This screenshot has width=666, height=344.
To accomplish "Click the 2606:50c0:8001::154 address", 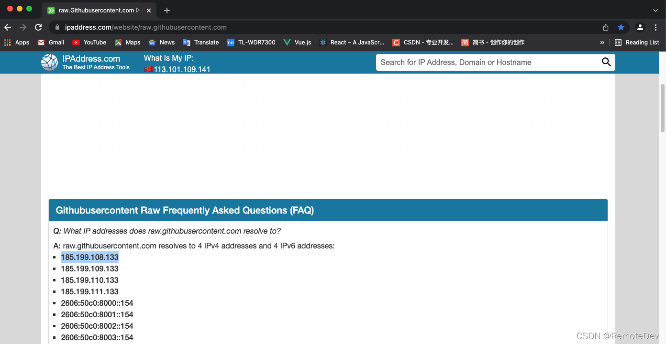I will click(97, 314).
